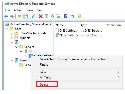
Task: Click the Forward arrow toolbar icon
Action: coord(12,16)
